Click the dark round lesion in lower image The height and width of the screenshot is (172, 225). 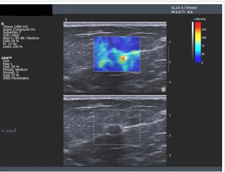(x=115, y=129)
